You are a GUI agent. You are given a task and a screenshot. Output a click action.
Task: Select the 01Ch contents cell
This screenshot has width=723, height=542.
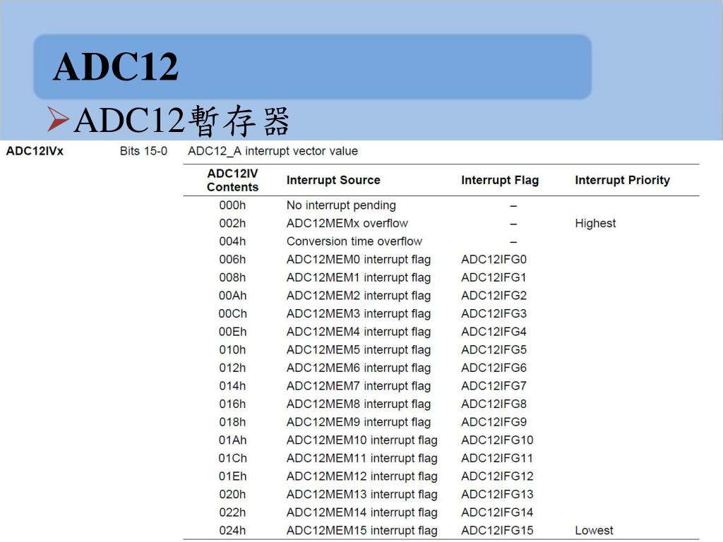232,458
